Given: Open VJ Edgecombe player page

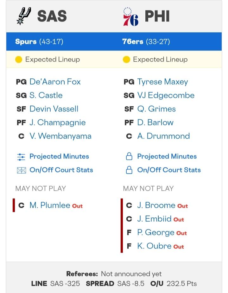Looking at the screenshot, I should click(166, 95).
